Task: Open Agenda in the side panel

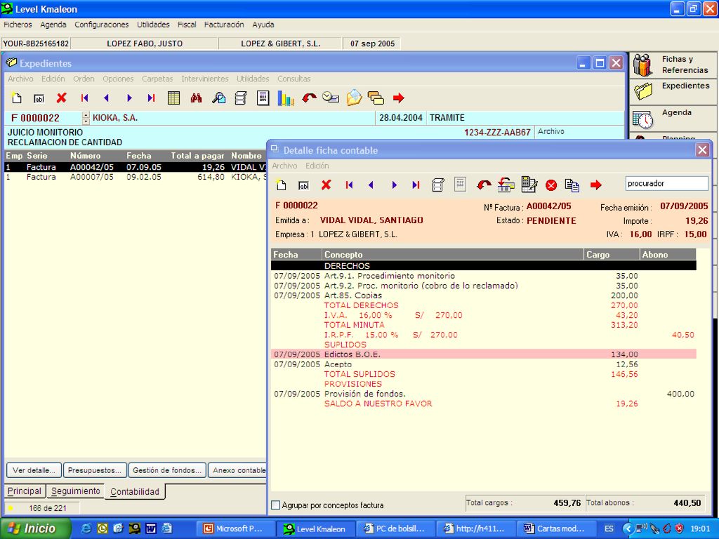Action: point(673,119)
